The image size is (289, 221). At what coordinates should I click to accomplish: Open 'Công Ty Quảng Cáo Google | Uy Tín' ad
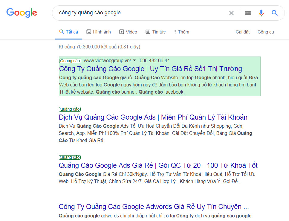tap(150, 69)
